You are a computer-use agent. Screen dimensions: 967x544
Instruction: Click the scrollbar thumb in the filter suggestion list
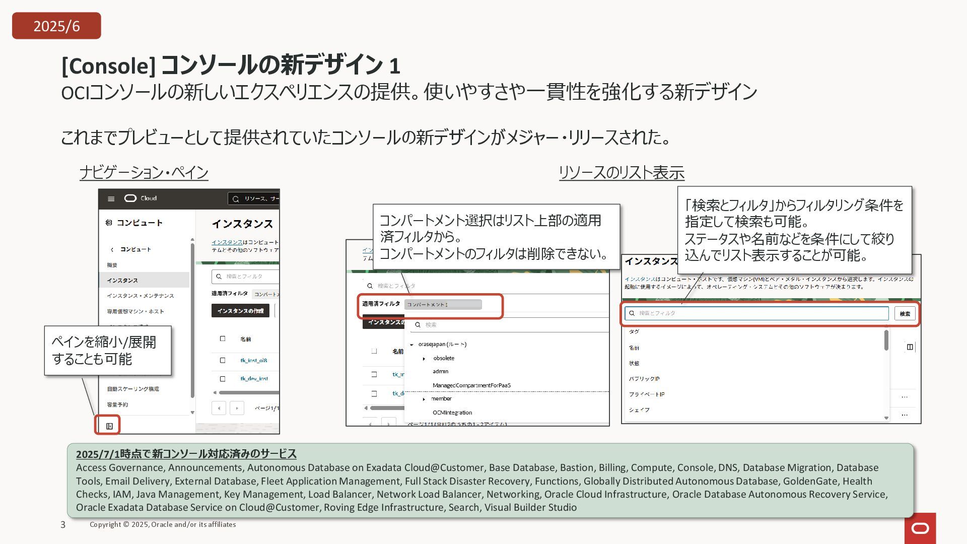(886, 340)
